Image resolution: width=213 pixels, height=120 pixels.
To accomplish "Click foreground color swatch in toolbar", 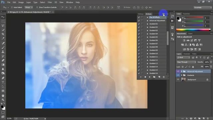I will coord(2,107).
